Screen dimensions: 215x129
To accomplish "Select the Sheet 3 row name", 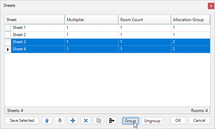I will pos(38,42).
